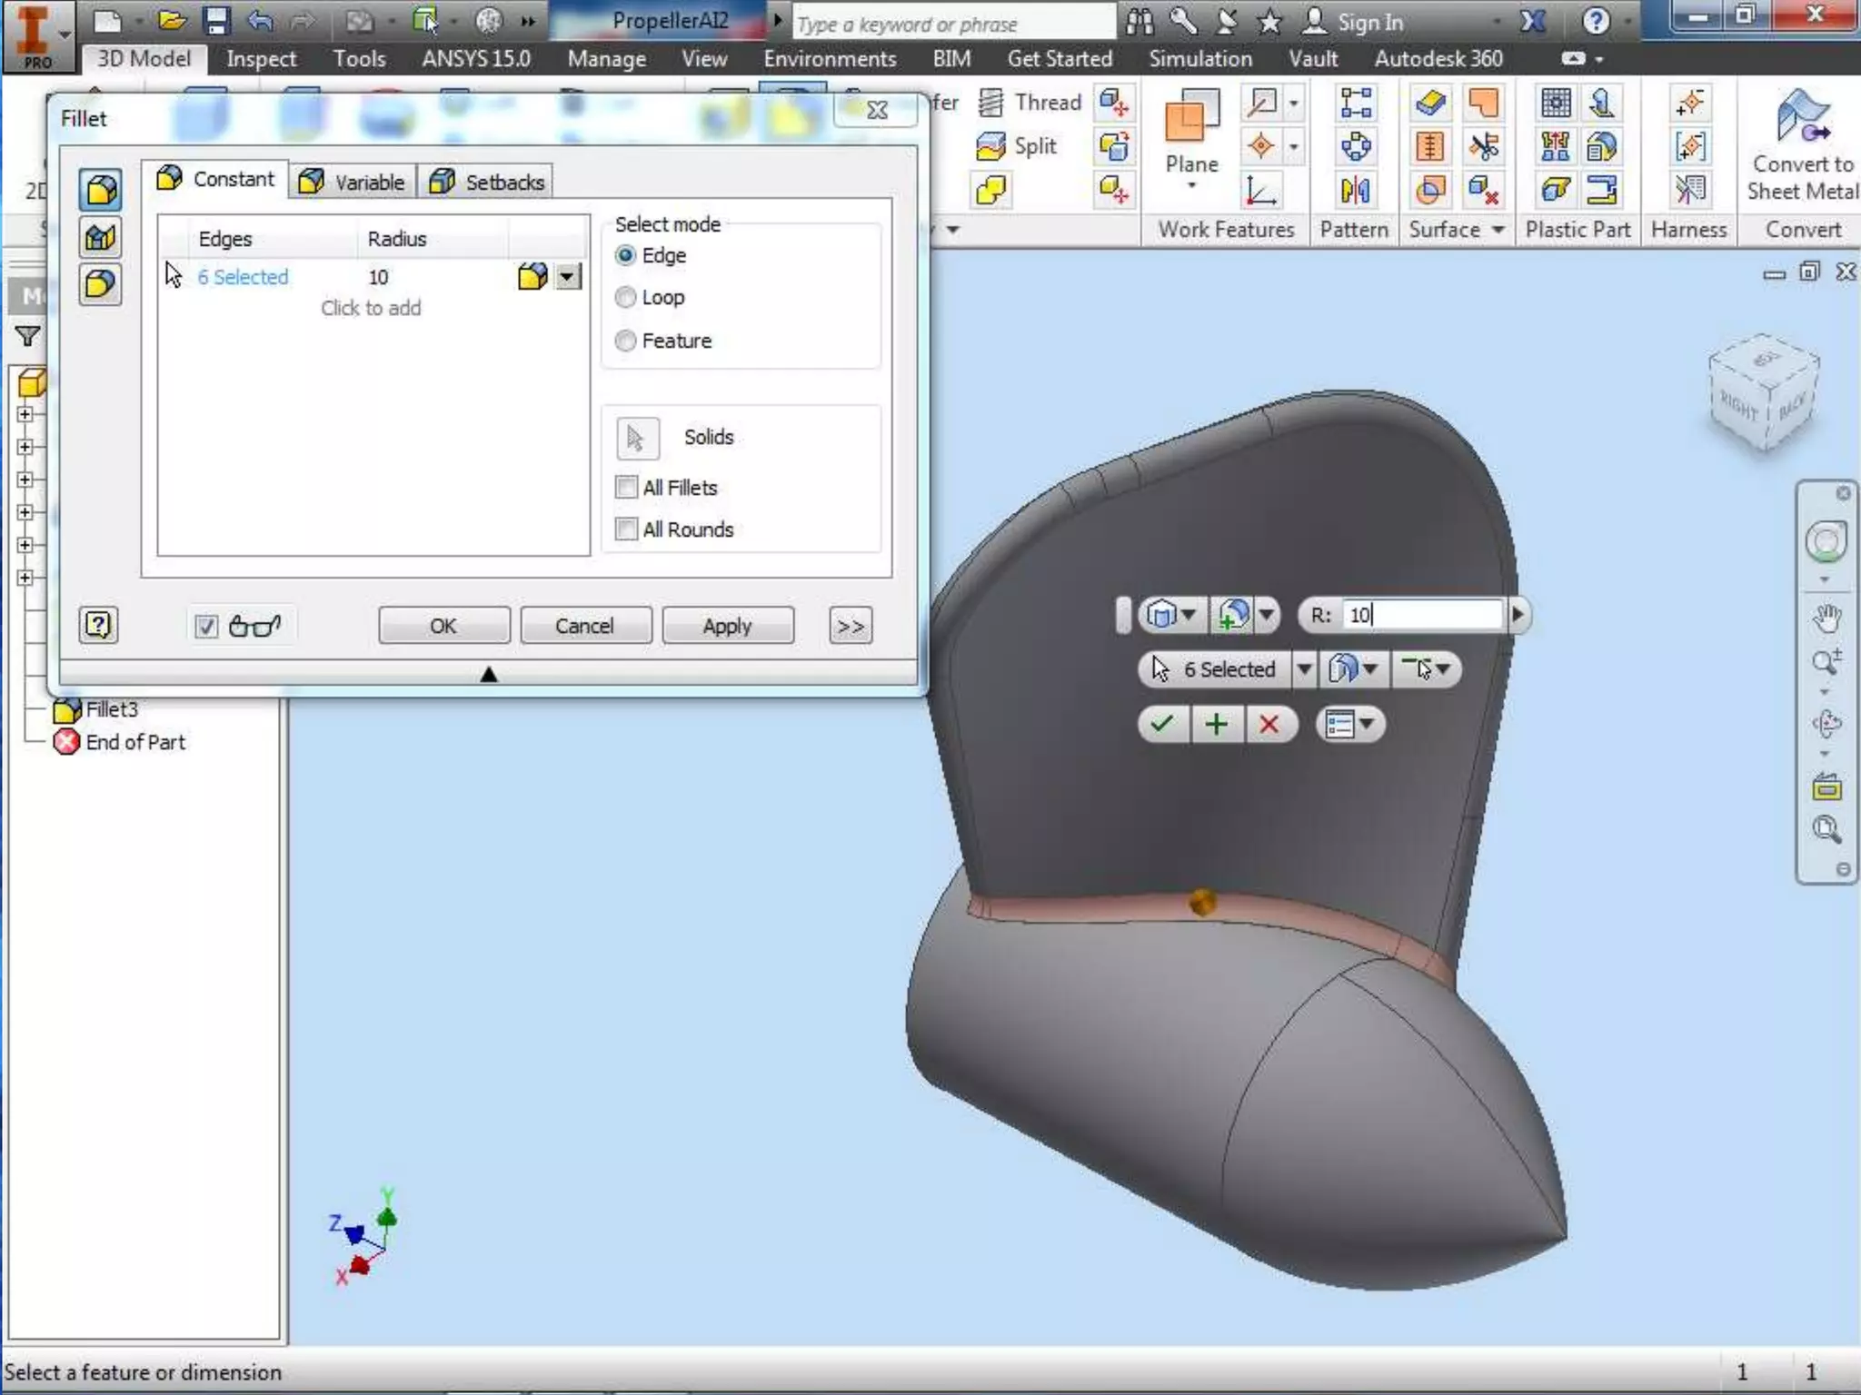The width and height of the screenshot is (1861, 1395).
Task: Open fillet type dropdown next to radius value
Action: click(568, 276)
